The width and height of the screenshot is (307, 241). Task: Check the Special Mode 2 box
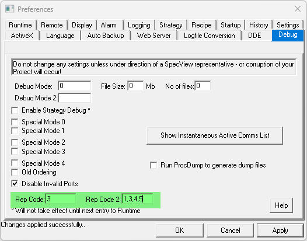(15, 142)
